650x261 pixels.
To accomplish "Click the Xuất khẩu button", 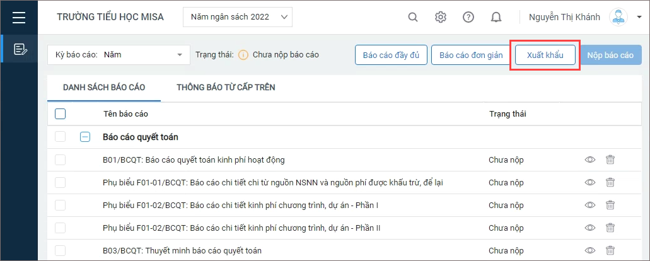I will click(545, 55).
